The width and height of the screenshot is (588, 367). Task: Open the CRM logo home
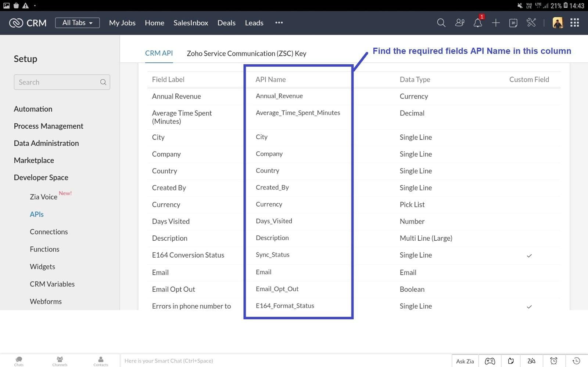point(28,23)
